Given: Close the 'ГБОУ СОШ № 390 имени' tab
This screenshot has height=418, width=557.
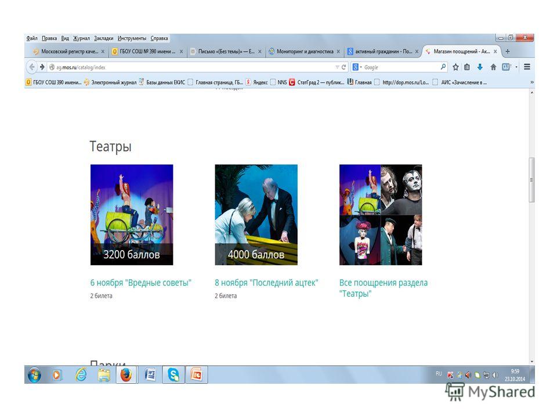Looking at the screenshot, I should (x=181, y=52).
